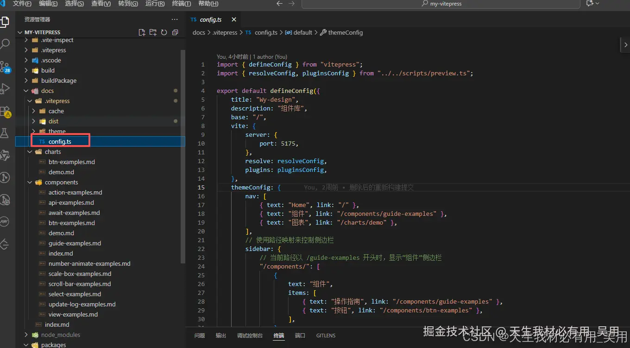
Task: Open the Extensions view with warning badge
Action: coord(6,112)
